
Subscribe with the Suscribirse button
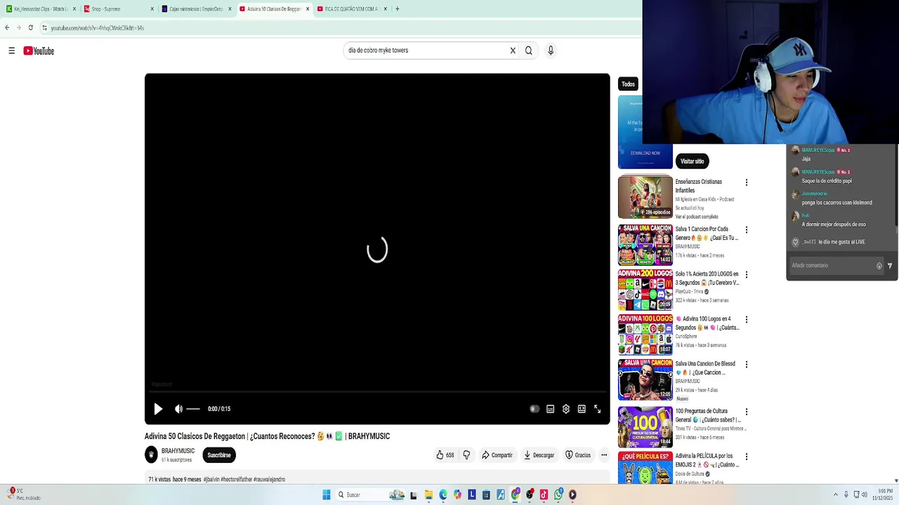[219, 455]
